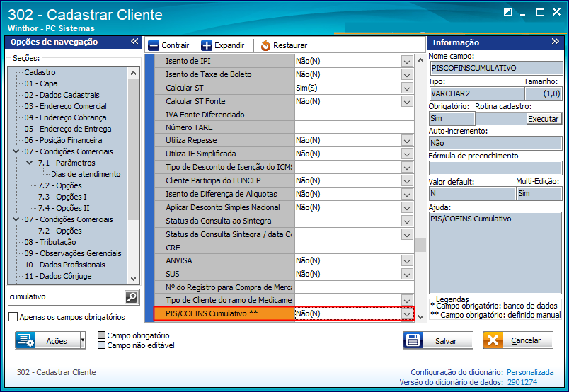
Task: Open the Aplicar Desconto Simples Nacional dropdown
Action: (407, 207)
